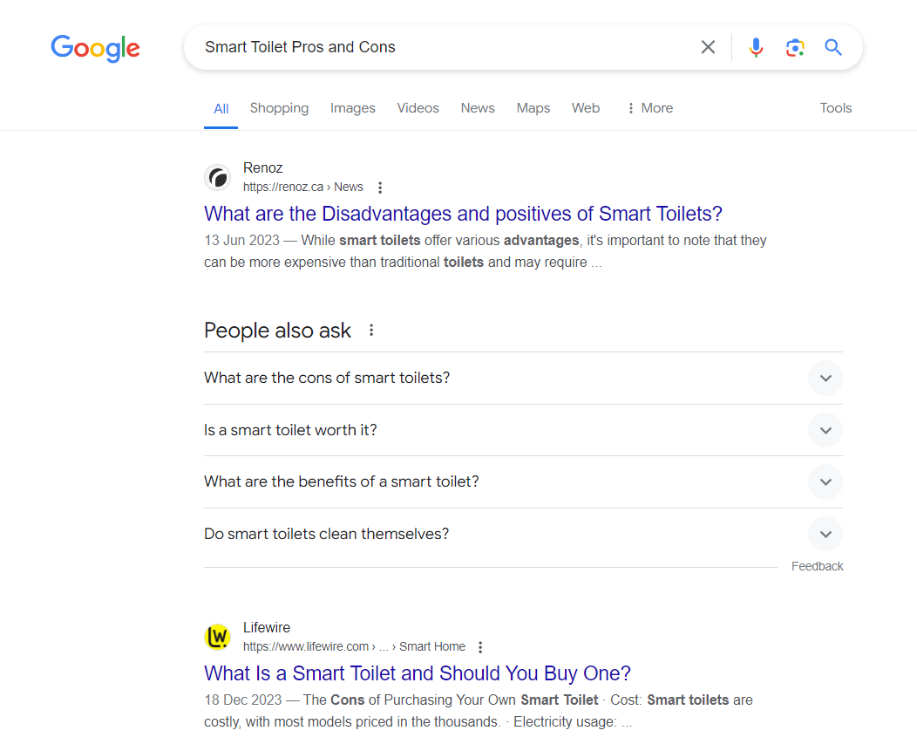Click the Lifewire site favicon
The image size is (917, 751).
tap(217, 638)
